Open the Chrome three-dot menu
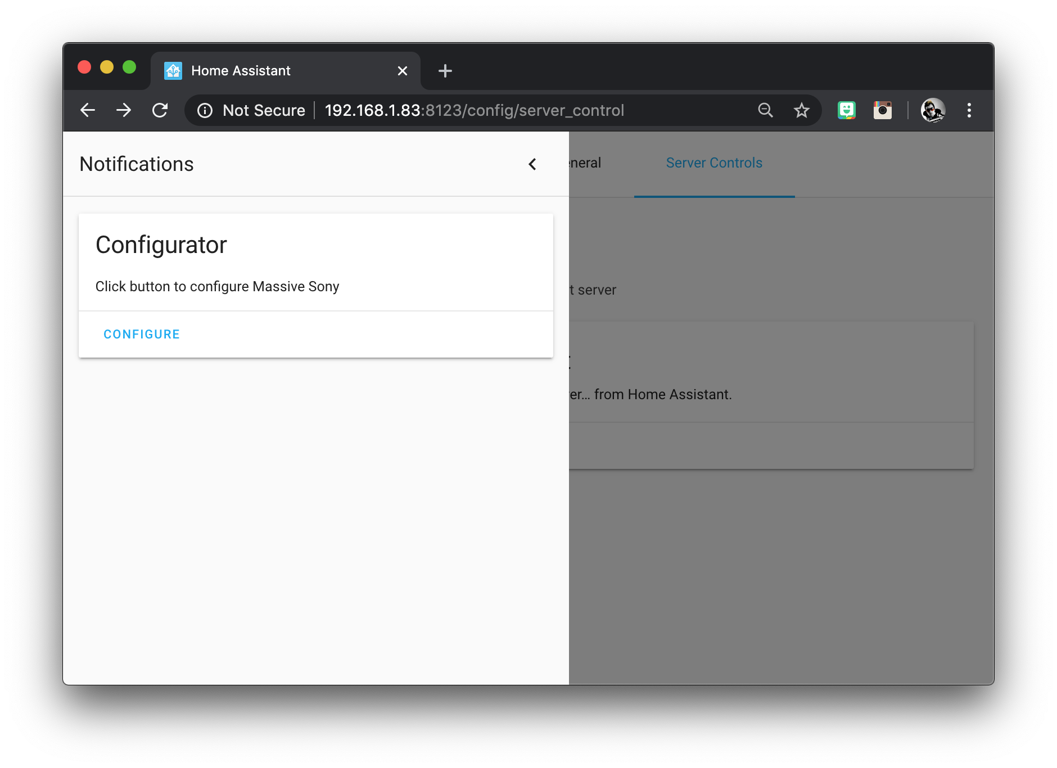Screen dimensions: 1057x768 969,110
